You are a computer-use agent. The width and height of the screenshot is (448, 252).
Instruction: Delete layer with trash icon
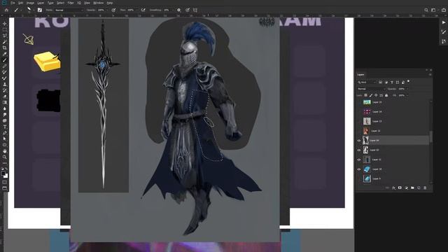click(425, 188)
